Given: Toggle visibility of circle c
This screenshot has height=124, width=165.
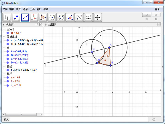Looking at the screenshot, I should coord(8,40).
